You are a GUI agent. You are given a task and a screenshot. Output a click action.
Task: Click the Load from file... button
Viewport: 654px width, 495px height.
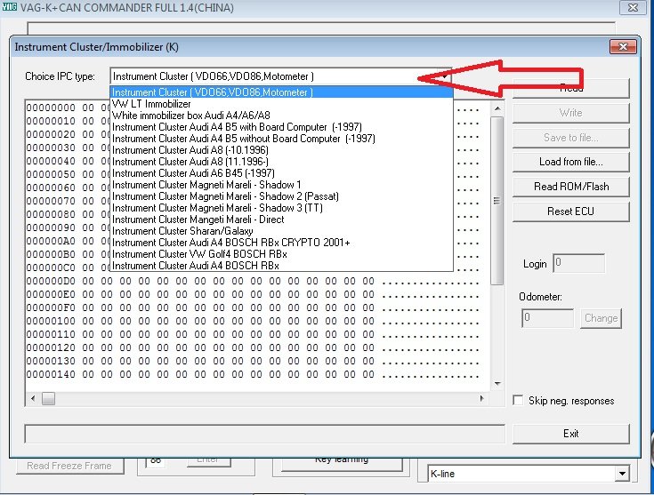(570, 162)
